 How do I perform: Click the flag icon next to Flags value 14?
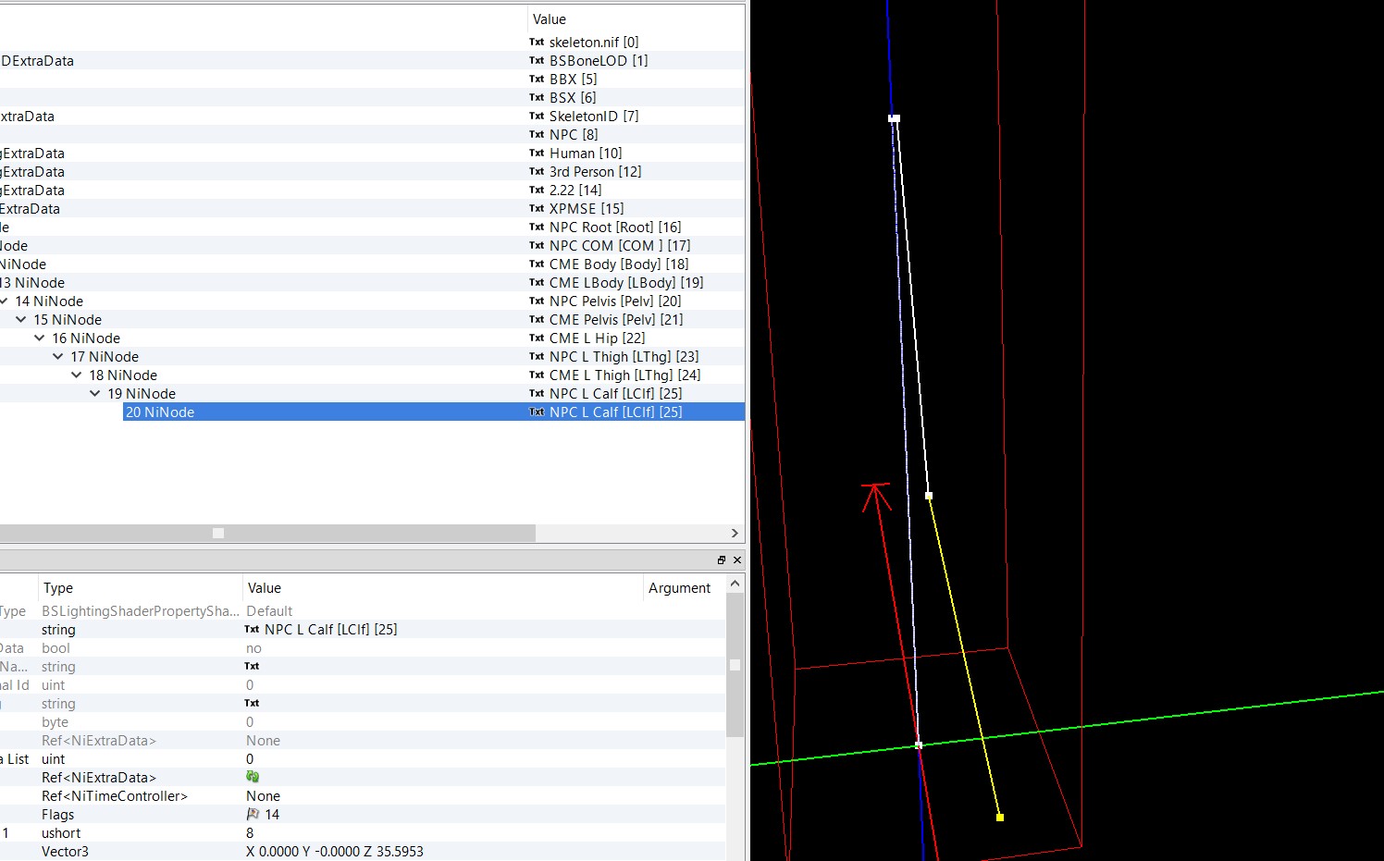coord(253,814)
